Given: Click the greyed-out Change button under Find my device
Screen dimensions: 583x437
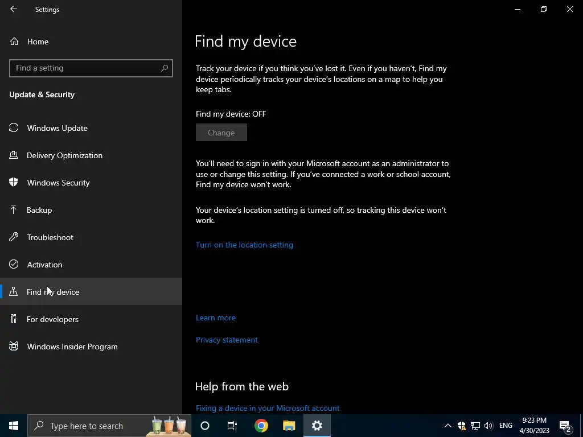Looking at the screenshot, I should coord(221,133).
